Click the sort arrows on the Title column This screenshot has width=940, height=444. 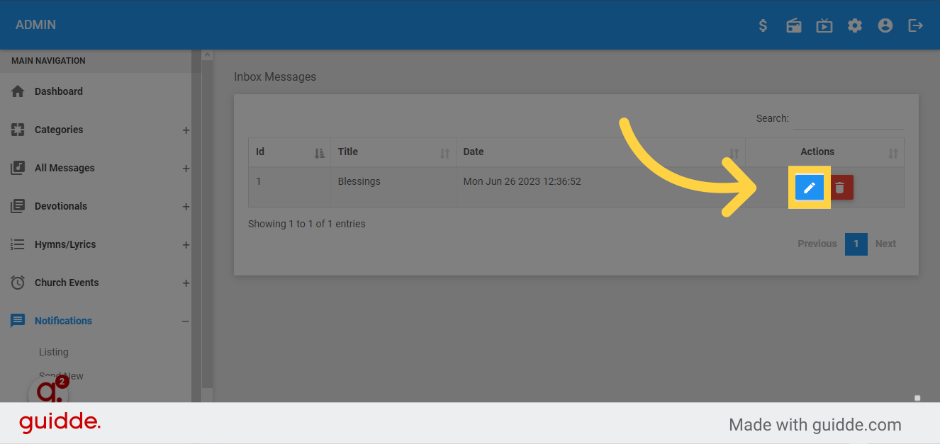coord(444,152)
